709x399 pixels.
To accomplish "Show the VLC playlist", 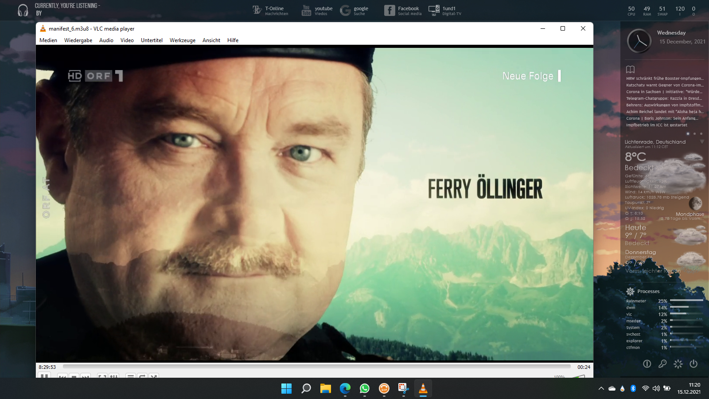I will click(131, 376).
